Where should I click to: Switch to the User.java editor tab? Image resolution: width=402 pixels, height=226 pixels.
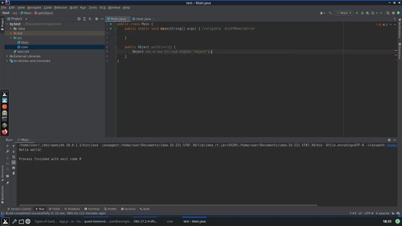[143, 19]
